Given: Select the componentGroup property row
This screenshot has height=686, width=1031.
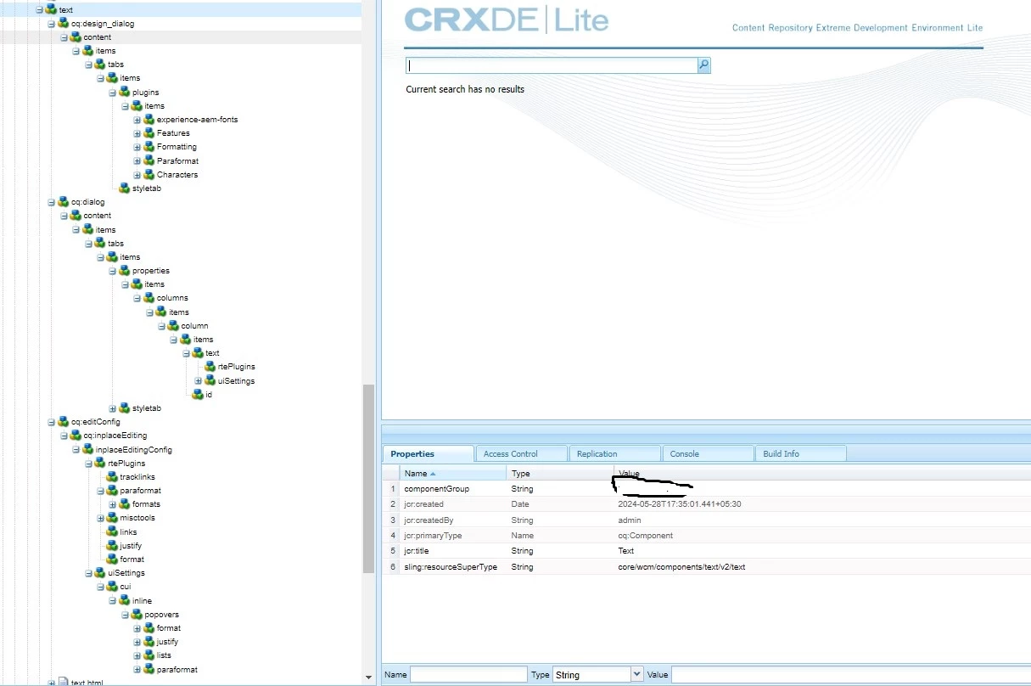Looking at the screenshot, I should coord(706,489).
